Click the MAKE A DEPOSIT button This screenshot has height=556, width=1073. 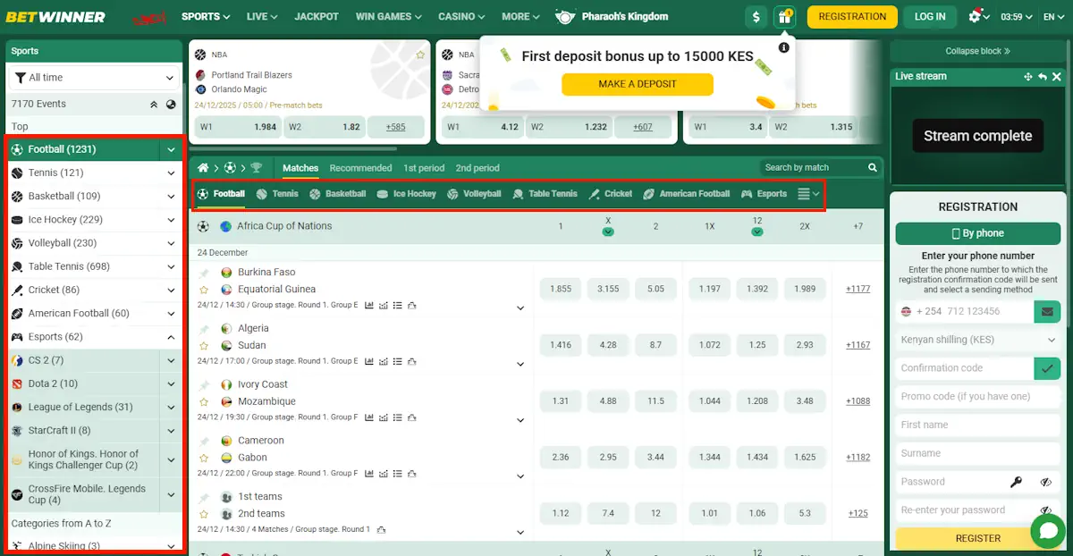click(x=637, y=84)
